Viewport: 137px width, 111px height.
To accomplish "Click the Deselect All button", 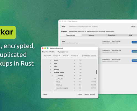I will [x=74, y=56].
